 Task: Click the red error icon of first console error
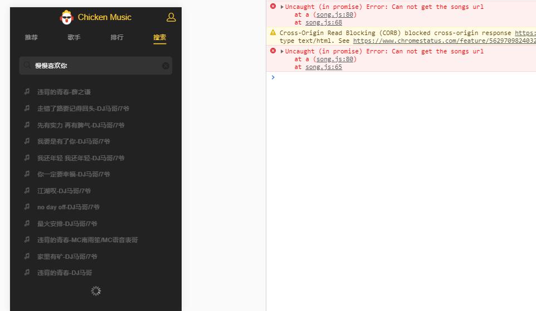[x=273, y=6]
